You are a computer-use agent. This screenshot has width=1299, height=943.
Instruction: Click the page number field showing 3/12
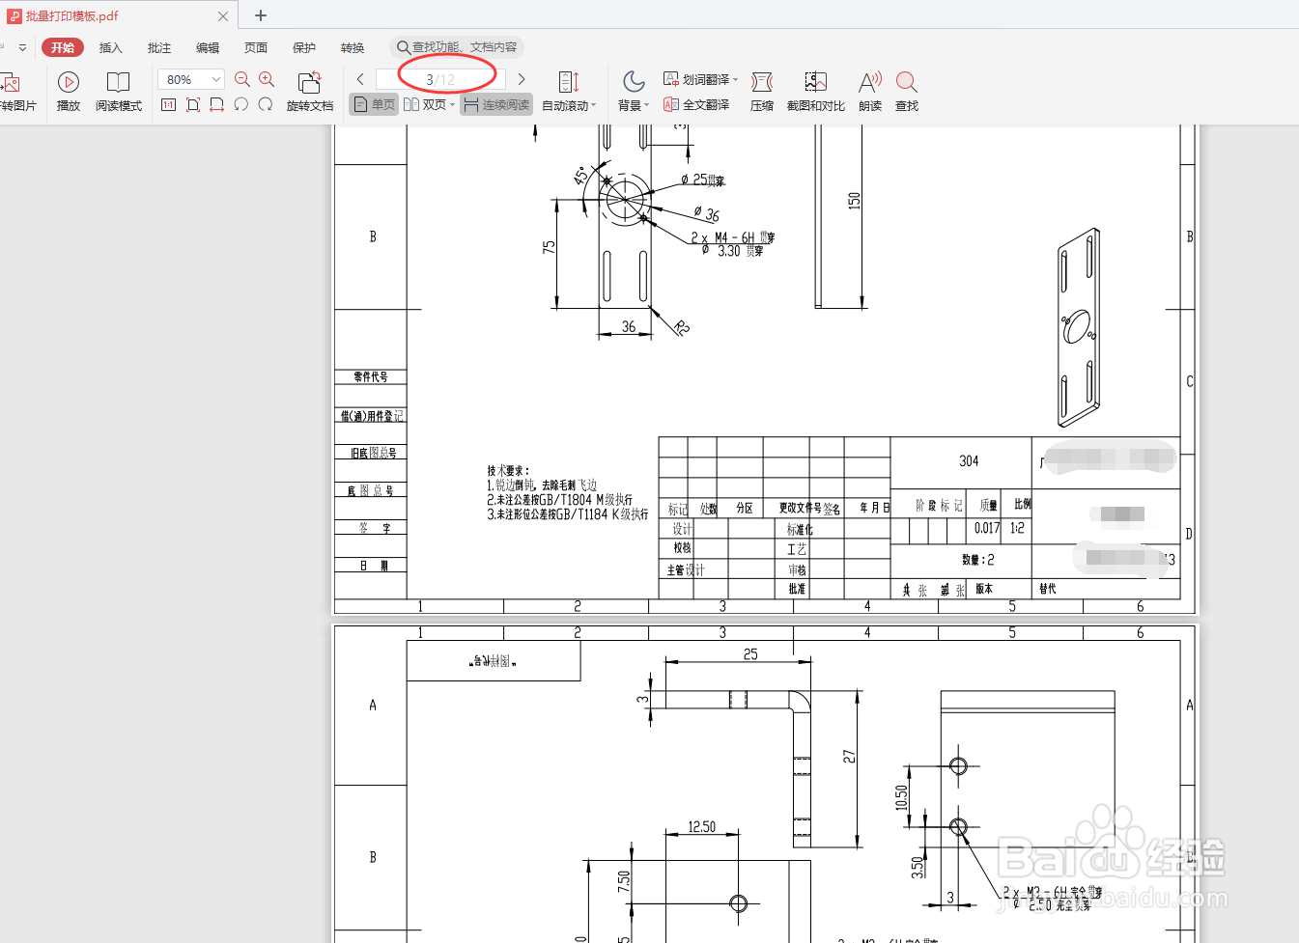click(x=440, y=79)
